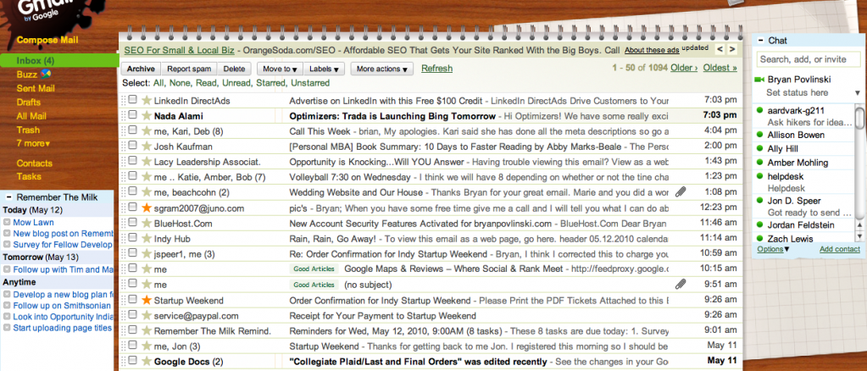Open All Mail
Viewport: 867px width, 371px height.
pyautogui.click(x=31, y=116)
